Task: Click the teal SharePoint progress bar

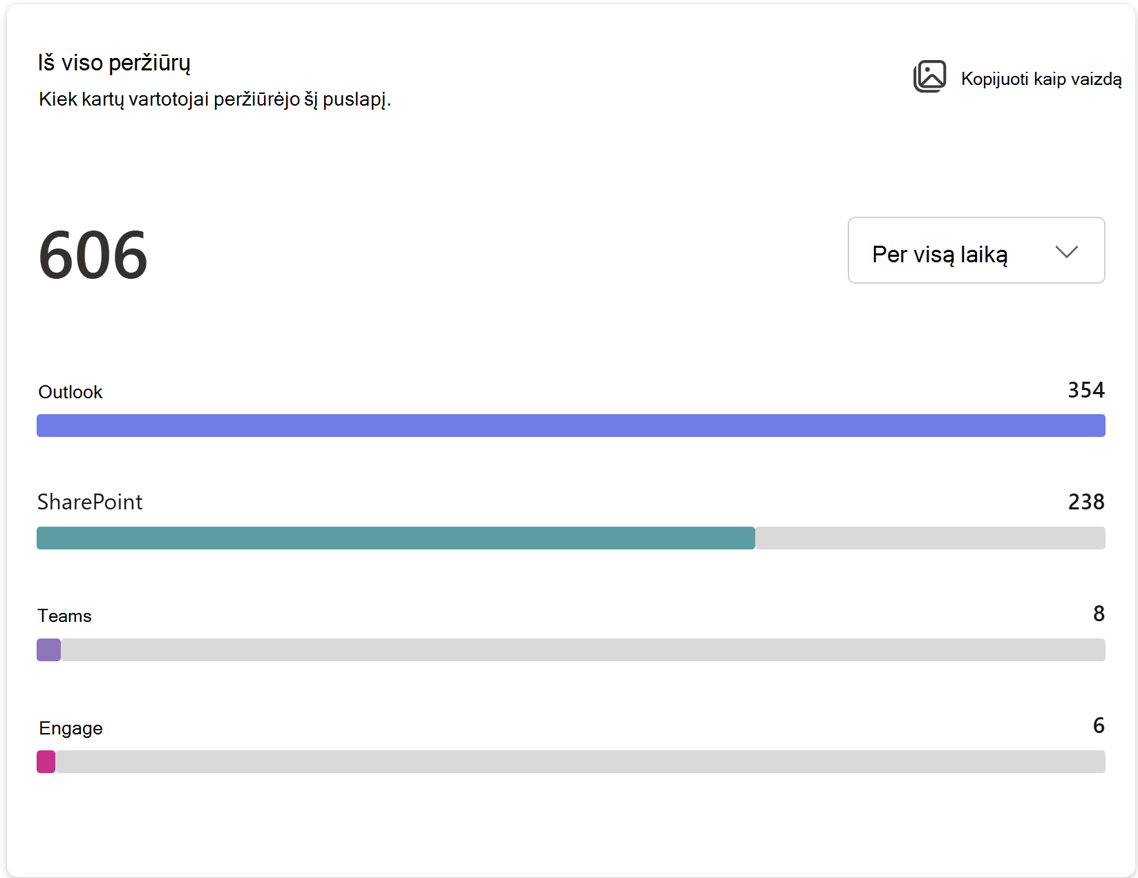Action: tap(396, 538)
